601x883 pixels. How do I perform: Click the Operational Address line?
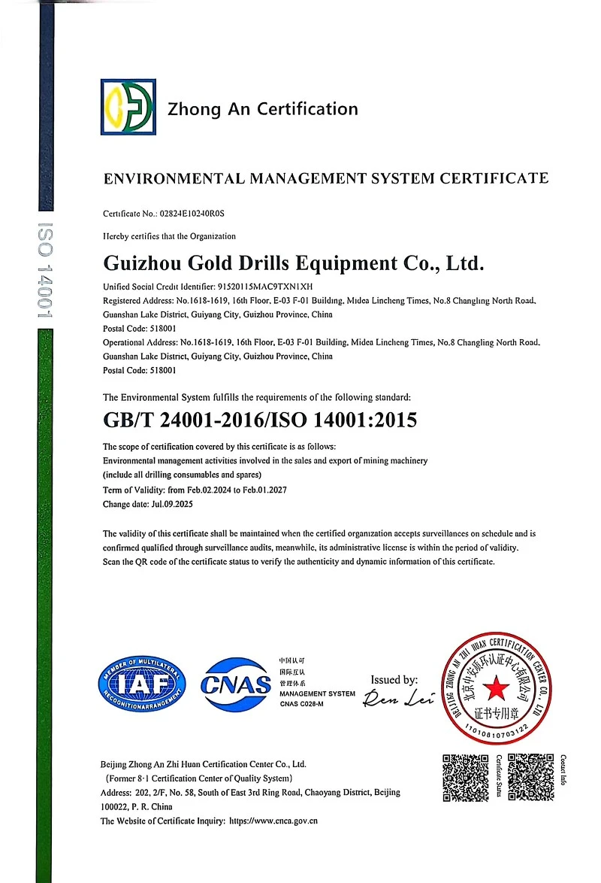[322, 342]
